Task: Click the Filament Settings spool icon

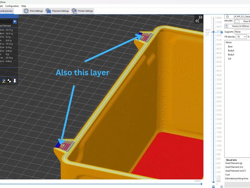Action: tap(48, 11)
